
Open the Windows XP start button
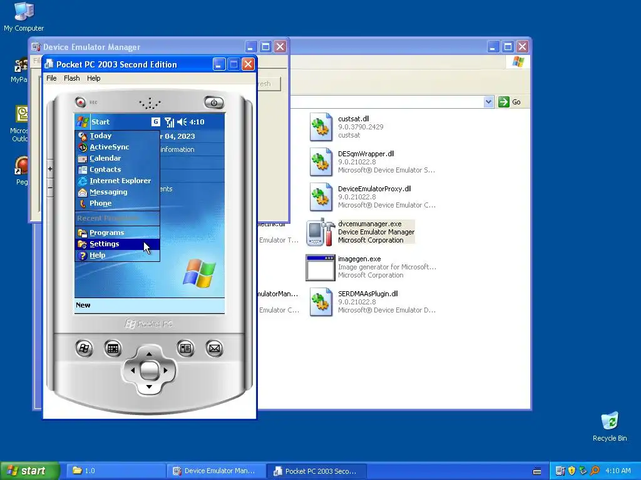[x=30, y=471]
